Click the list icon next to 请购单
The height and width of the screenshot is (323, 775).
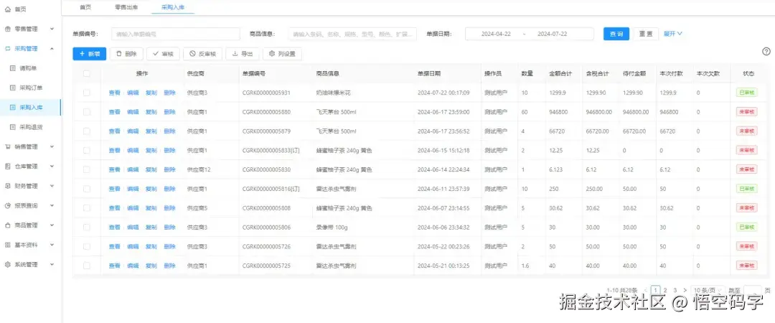(x=13, y=68)
